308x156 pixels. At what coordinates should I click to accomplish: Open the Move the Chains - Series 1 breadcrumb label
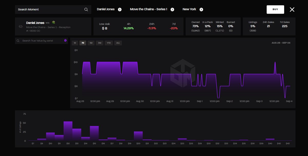point(149,9)
